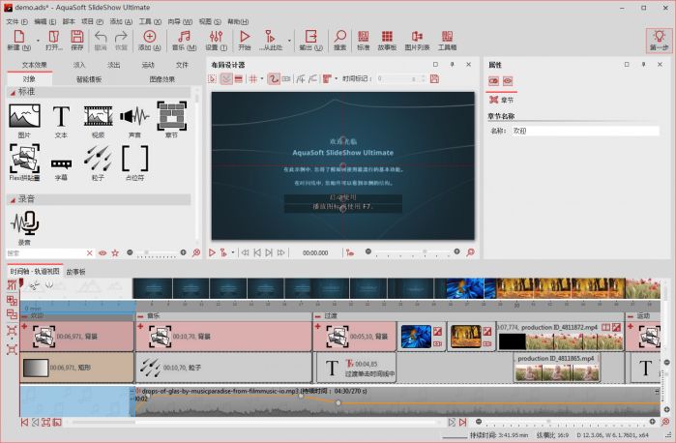Switch to 图片列表 image list view icon
The height and width of the screenshot is (443, 676).
click(417, 40)
